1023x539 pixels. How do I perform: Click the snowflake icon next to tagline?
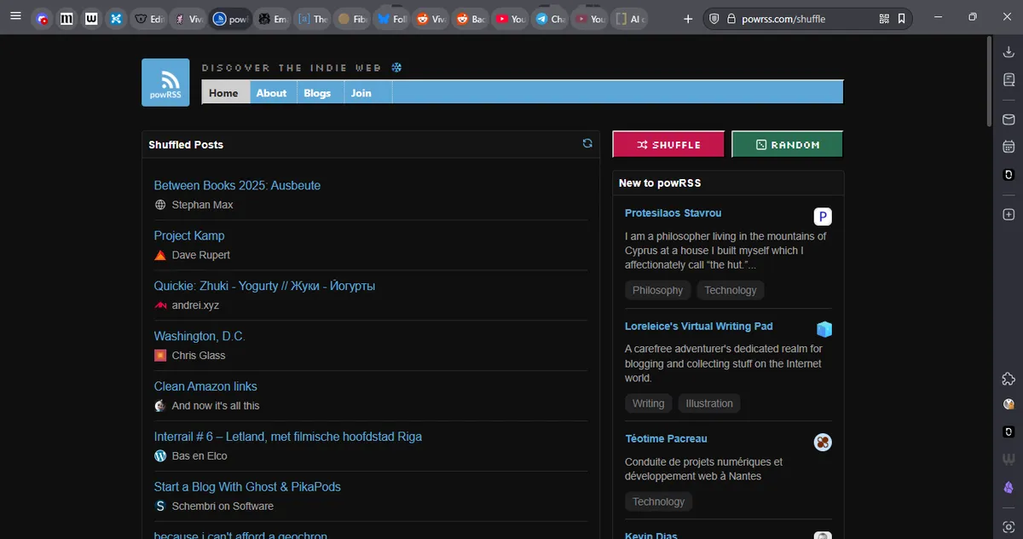click(396, 67)
